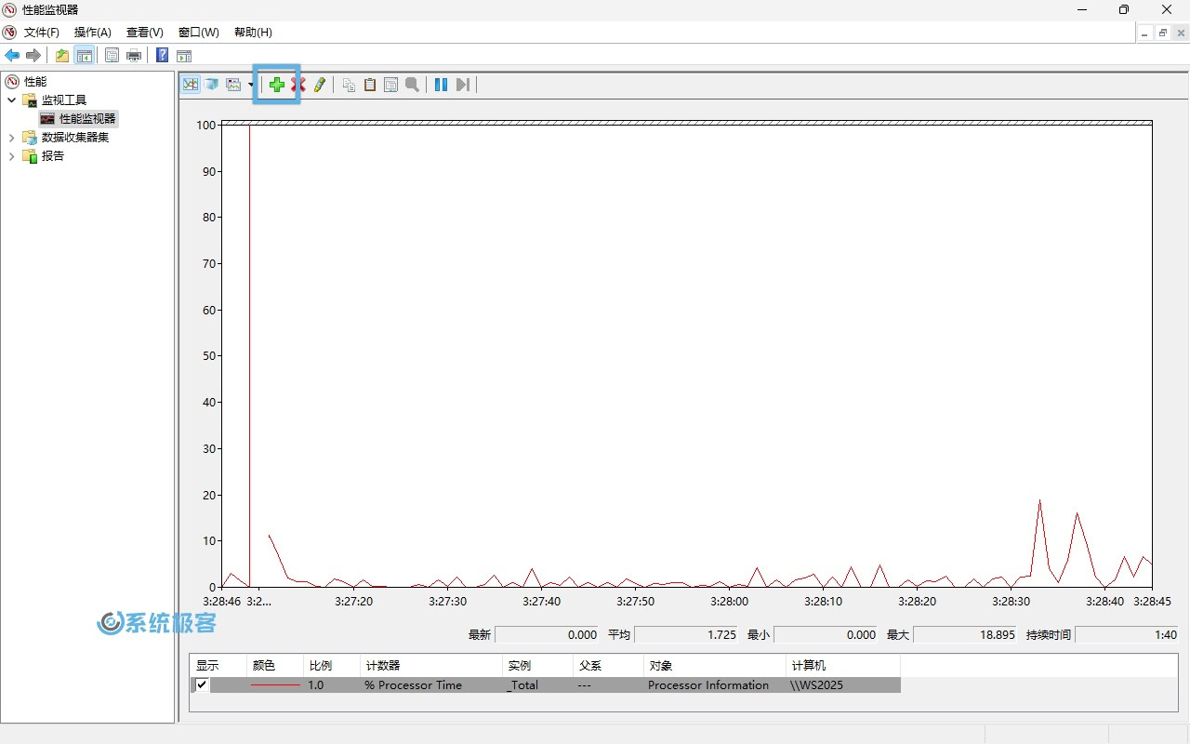Click the Paste Counter List clipboard icon
The height and width of the screenshot is (744, 1190).
tap(369, 85)
